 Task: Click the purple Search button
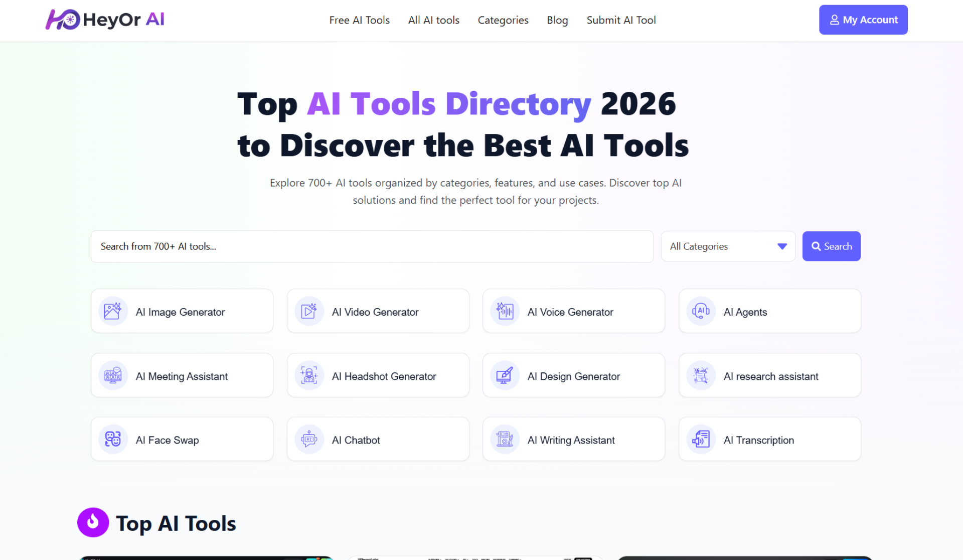(831, 246)
